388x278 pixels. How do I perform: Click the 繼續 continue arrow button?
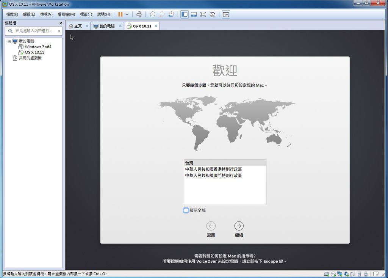(x=239, y=226)
